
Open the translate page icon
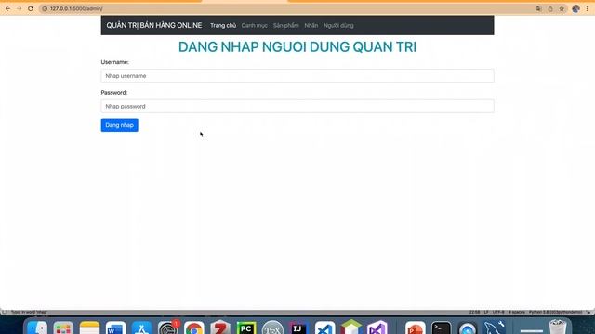[539, 8]
